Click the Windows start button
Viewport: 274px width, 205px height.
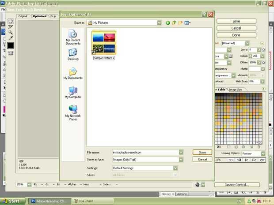coord(12,201)
